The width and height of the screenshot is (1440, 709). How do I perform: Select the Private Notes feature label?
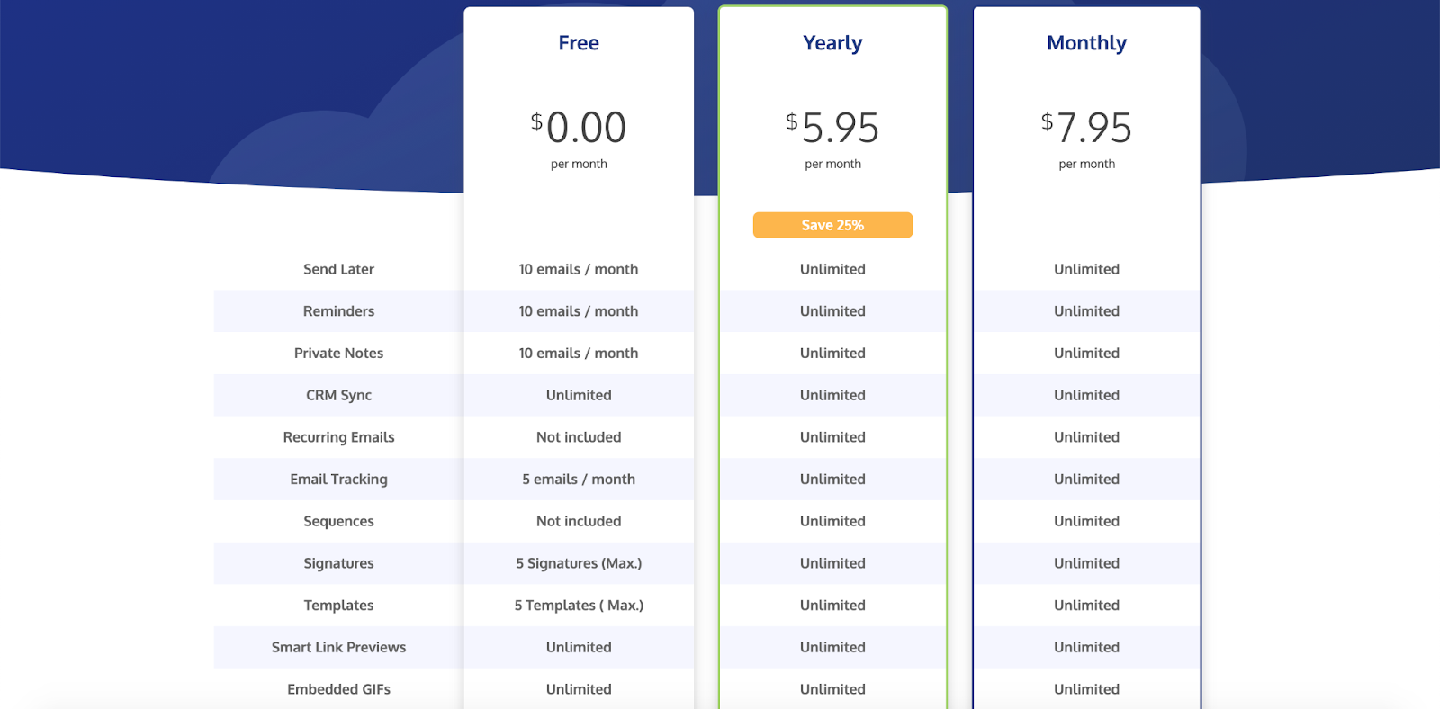pos(338,354)
